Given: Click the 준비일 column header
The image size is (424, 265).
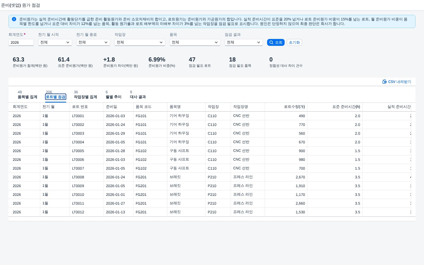Looking at the screenshot, I should click(118, 107).
